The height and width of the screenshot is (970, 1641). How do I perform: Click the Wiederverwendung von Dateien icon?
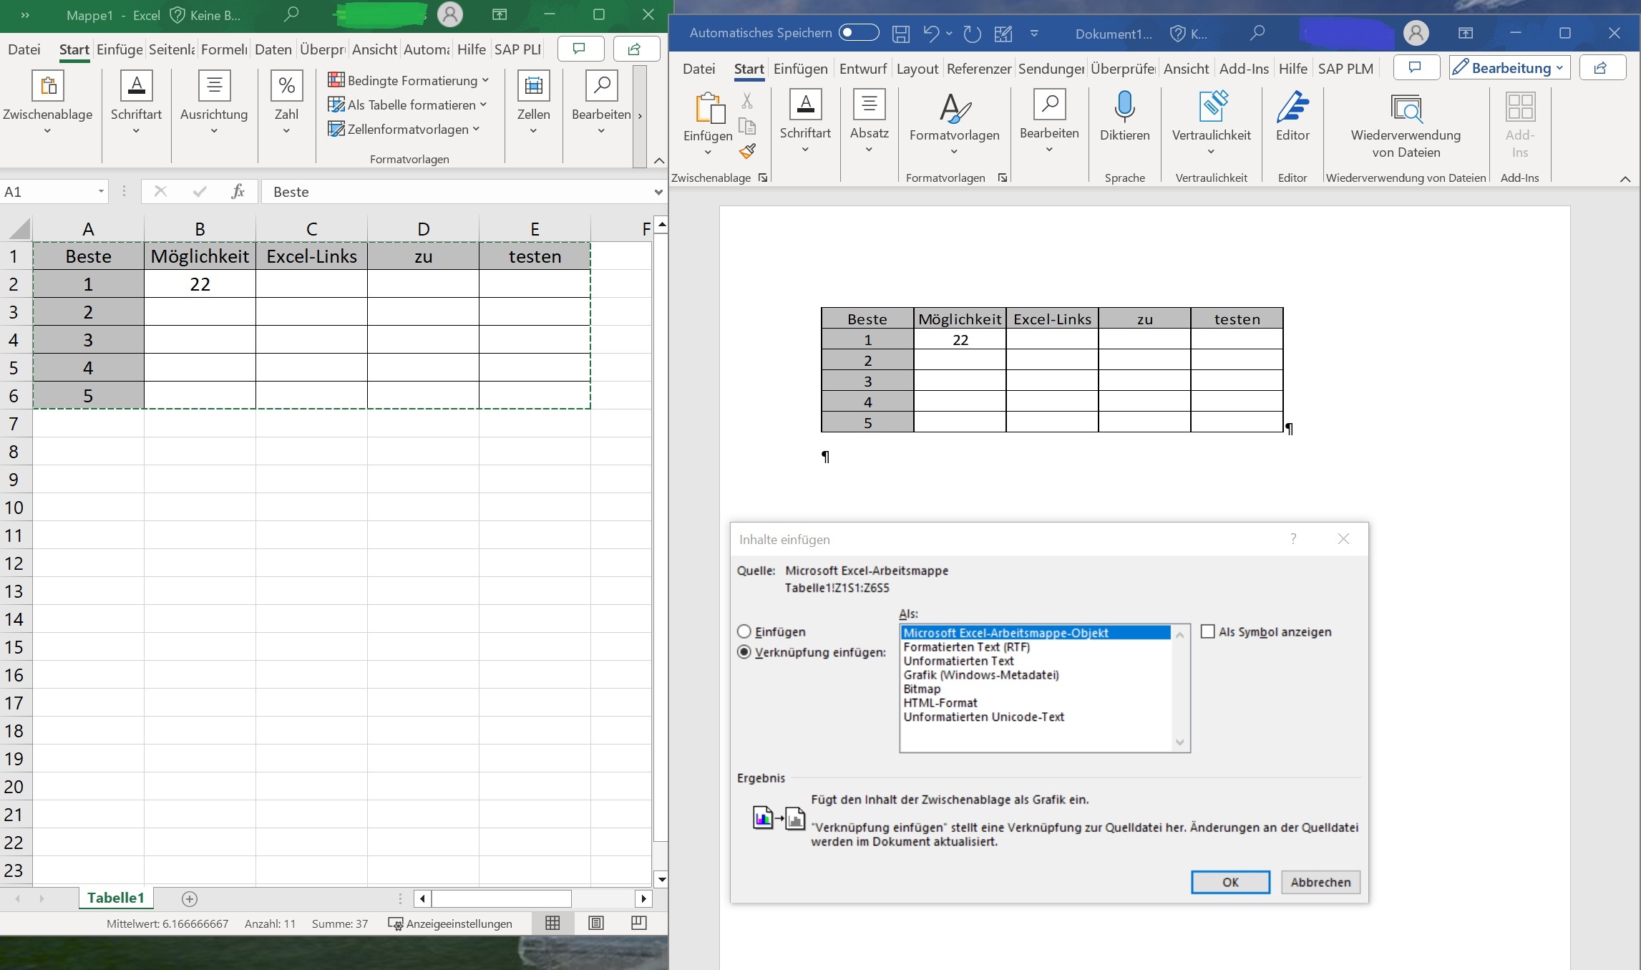(1406, 109)
